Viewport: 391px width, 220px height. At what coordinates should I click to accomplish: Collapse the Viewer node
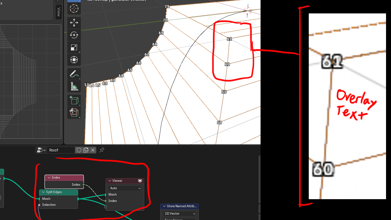110,181
